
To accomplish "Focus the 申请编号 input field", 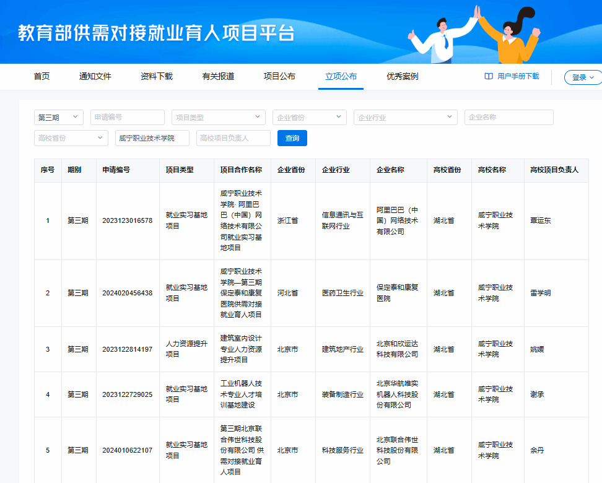I will pyautogui.click(x=127, y=118).
